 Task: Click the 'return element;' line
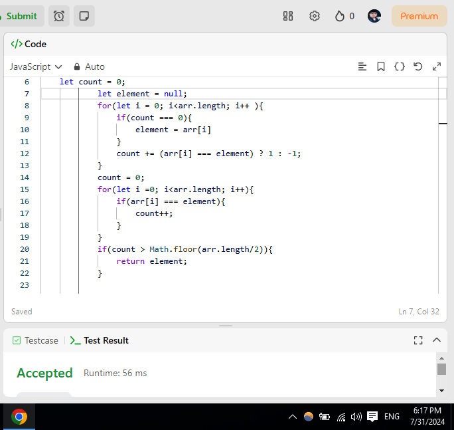click(152, 261)
